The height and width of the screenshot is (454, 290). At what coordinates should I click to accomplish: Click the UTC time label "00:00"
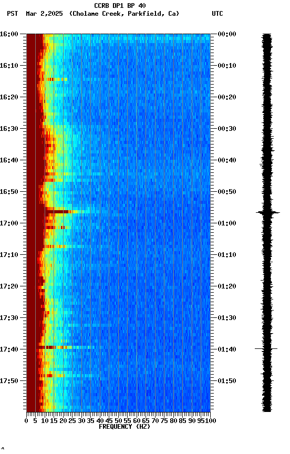(227, 34)
